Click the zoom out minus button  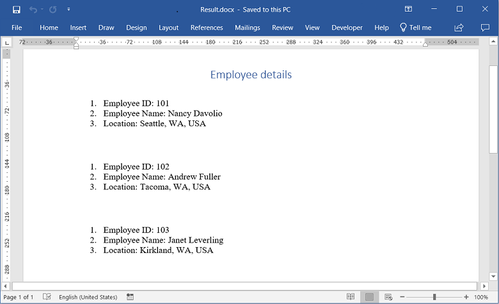point(402,297)
